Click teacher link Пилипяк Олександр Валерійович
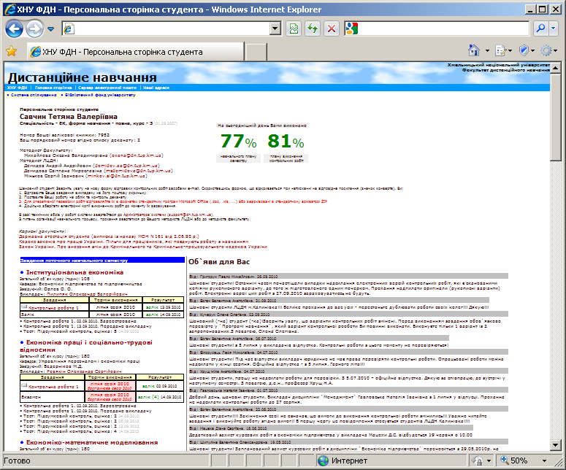This screenshot has width=566, height=470. click(x=87, y=294)
